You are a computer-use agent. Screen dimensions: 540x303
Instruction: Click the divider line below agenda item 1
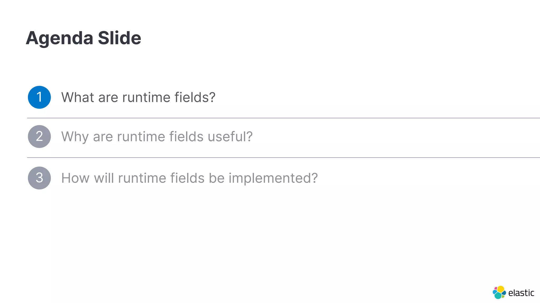point(283,118)
